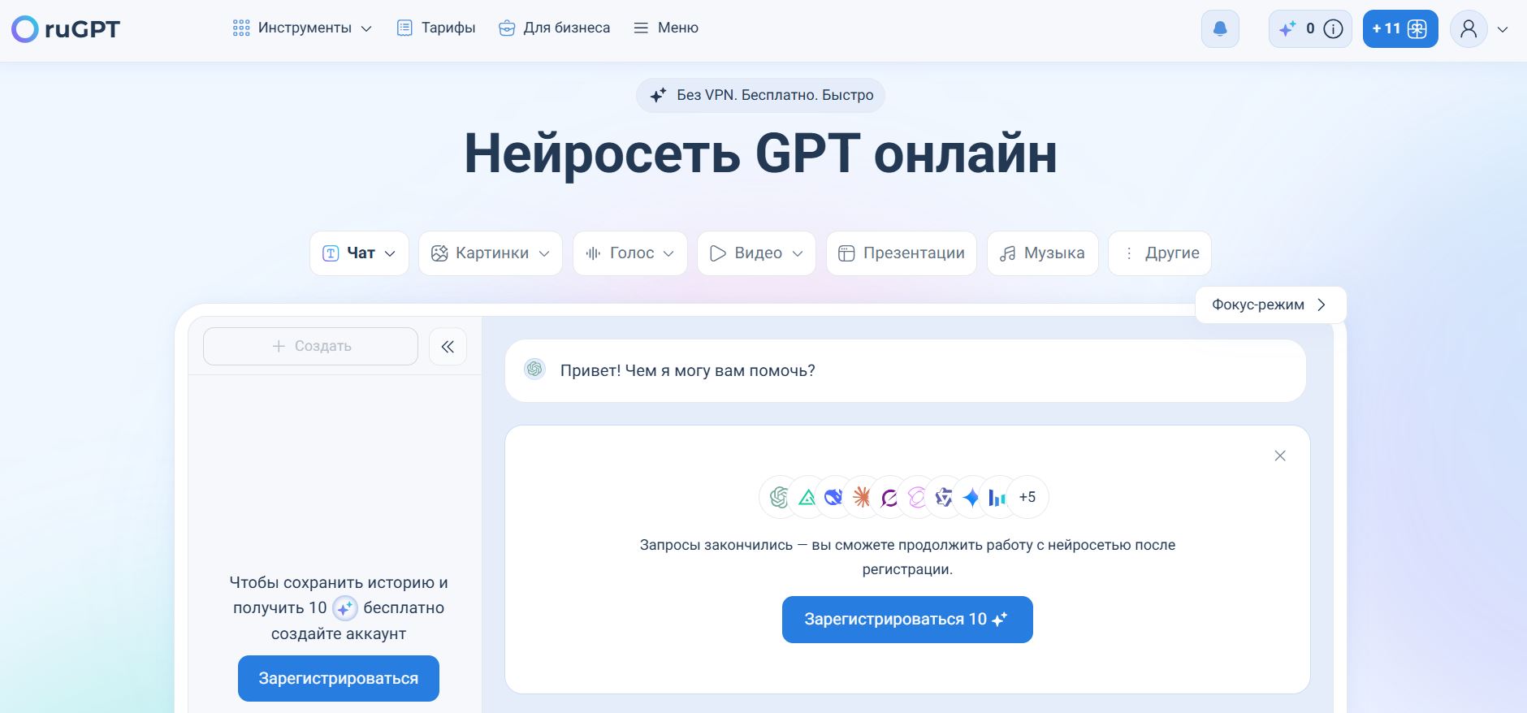Click the Создать new chat button
This screenshot has width=1527, height=713.
(x=310, y=346)
